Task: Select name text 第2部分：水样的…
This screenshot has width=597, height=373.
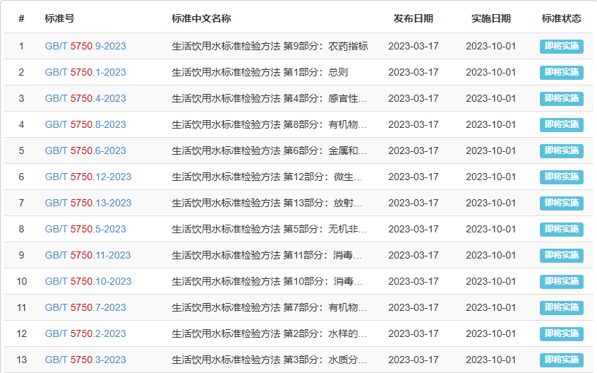Action: tap(325, 333)
